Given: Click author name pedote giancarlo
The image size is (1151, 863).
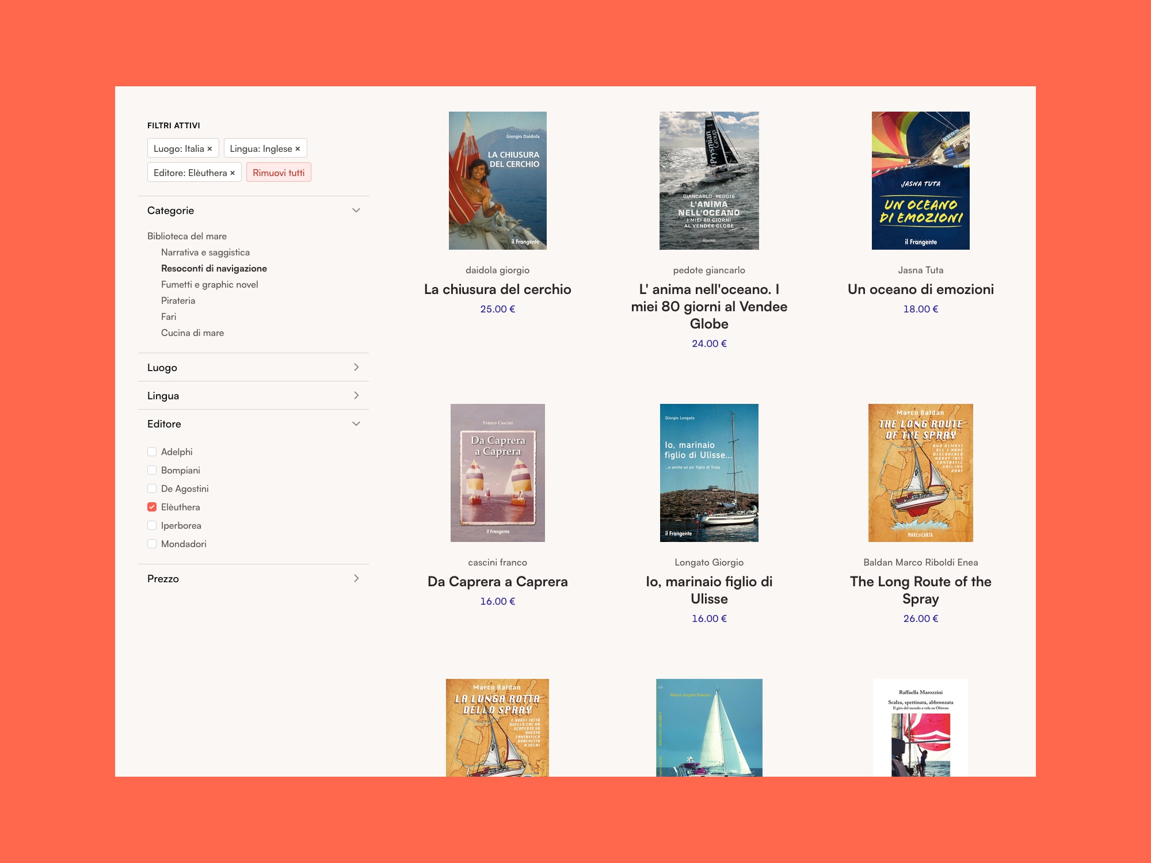Looking at the screenshot, I should point(709,270).
